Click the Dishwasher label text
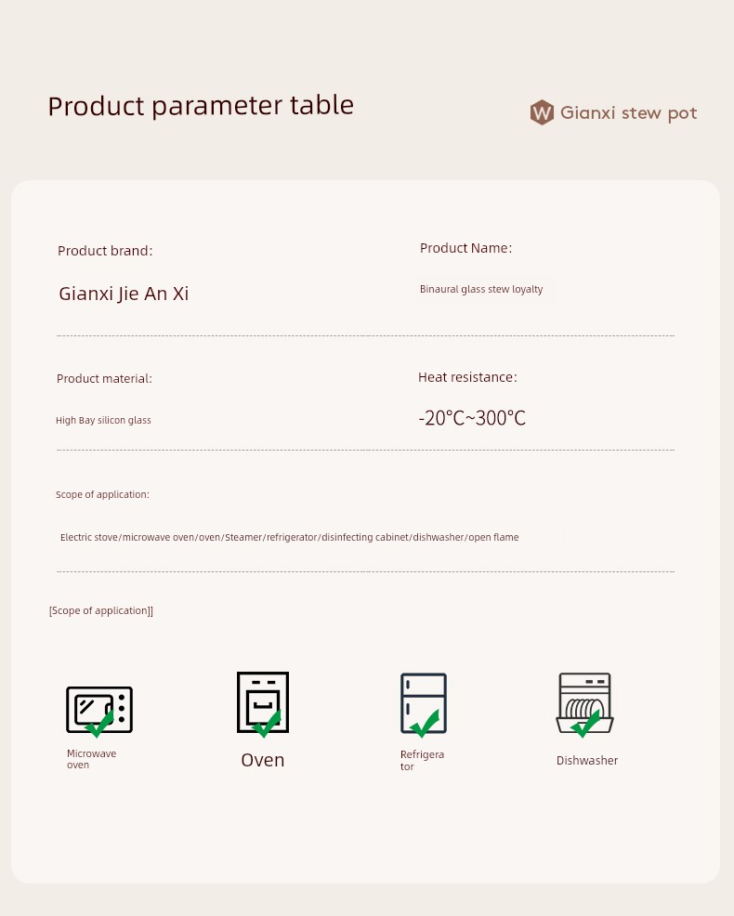The width and height of the screenshot is (734, 916). (586, 761)
